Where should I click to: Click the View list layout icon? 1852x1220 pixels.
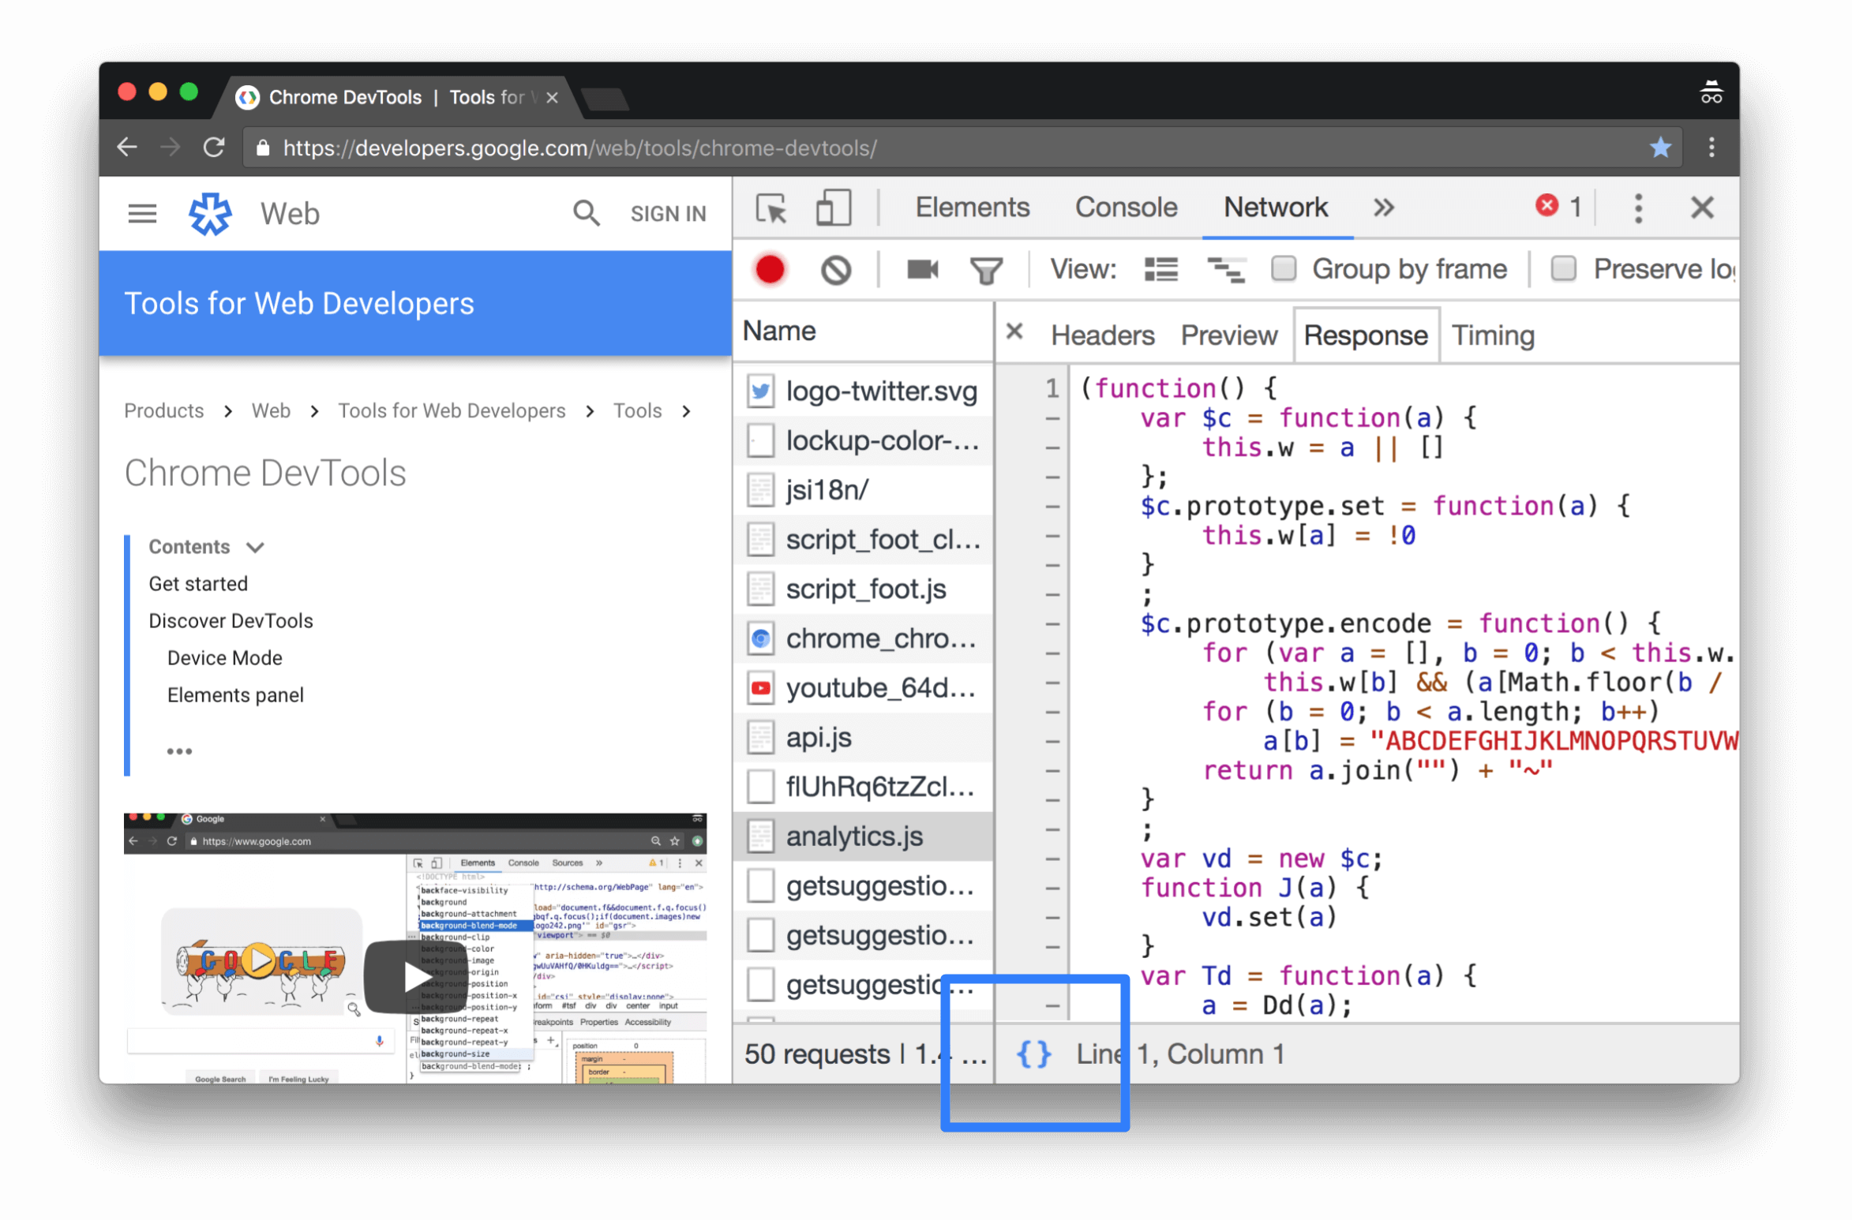(1160, 268)
